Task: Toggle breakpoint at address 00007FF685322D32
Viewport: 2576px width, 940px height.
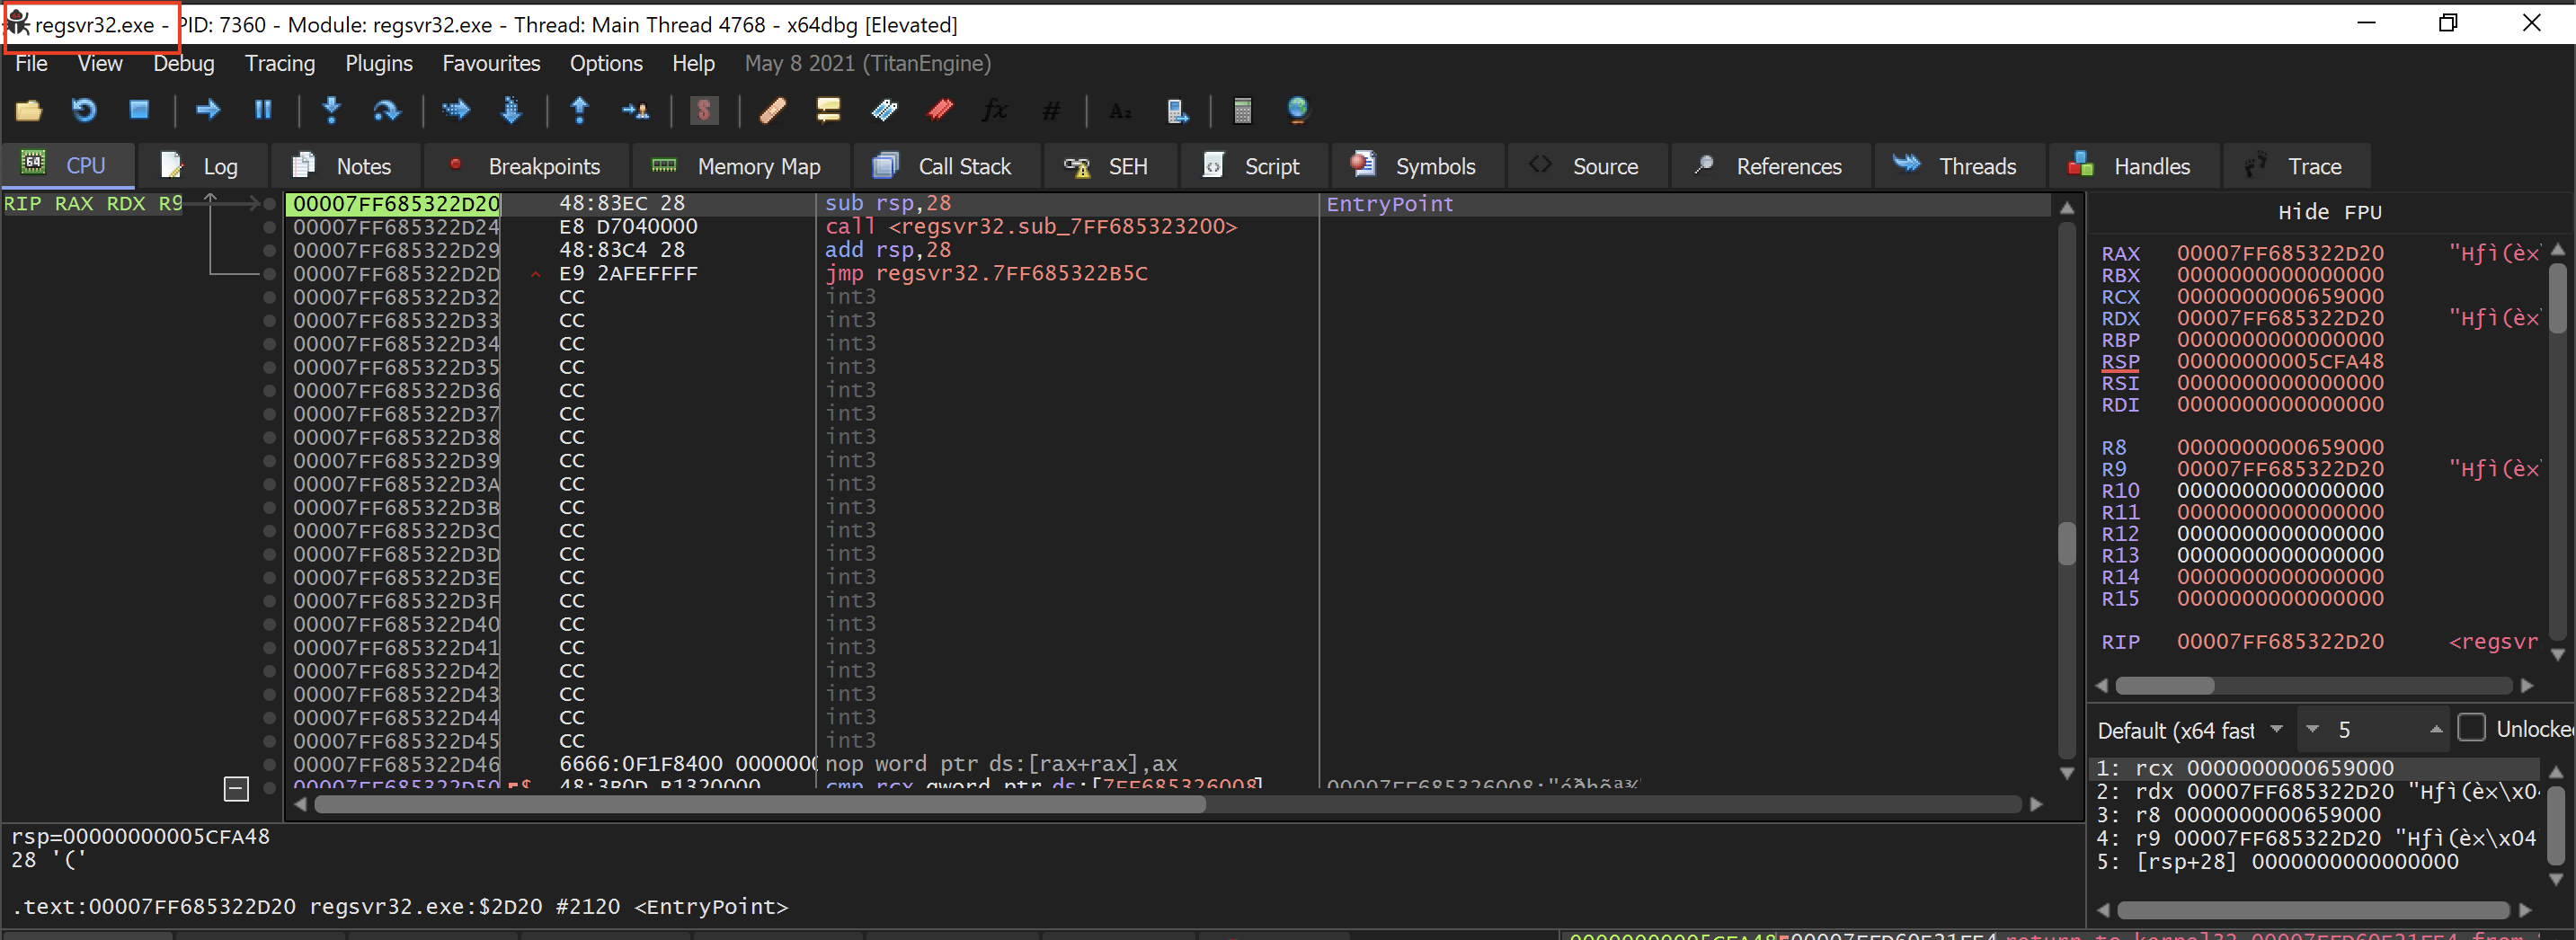Action: (269, 297)
